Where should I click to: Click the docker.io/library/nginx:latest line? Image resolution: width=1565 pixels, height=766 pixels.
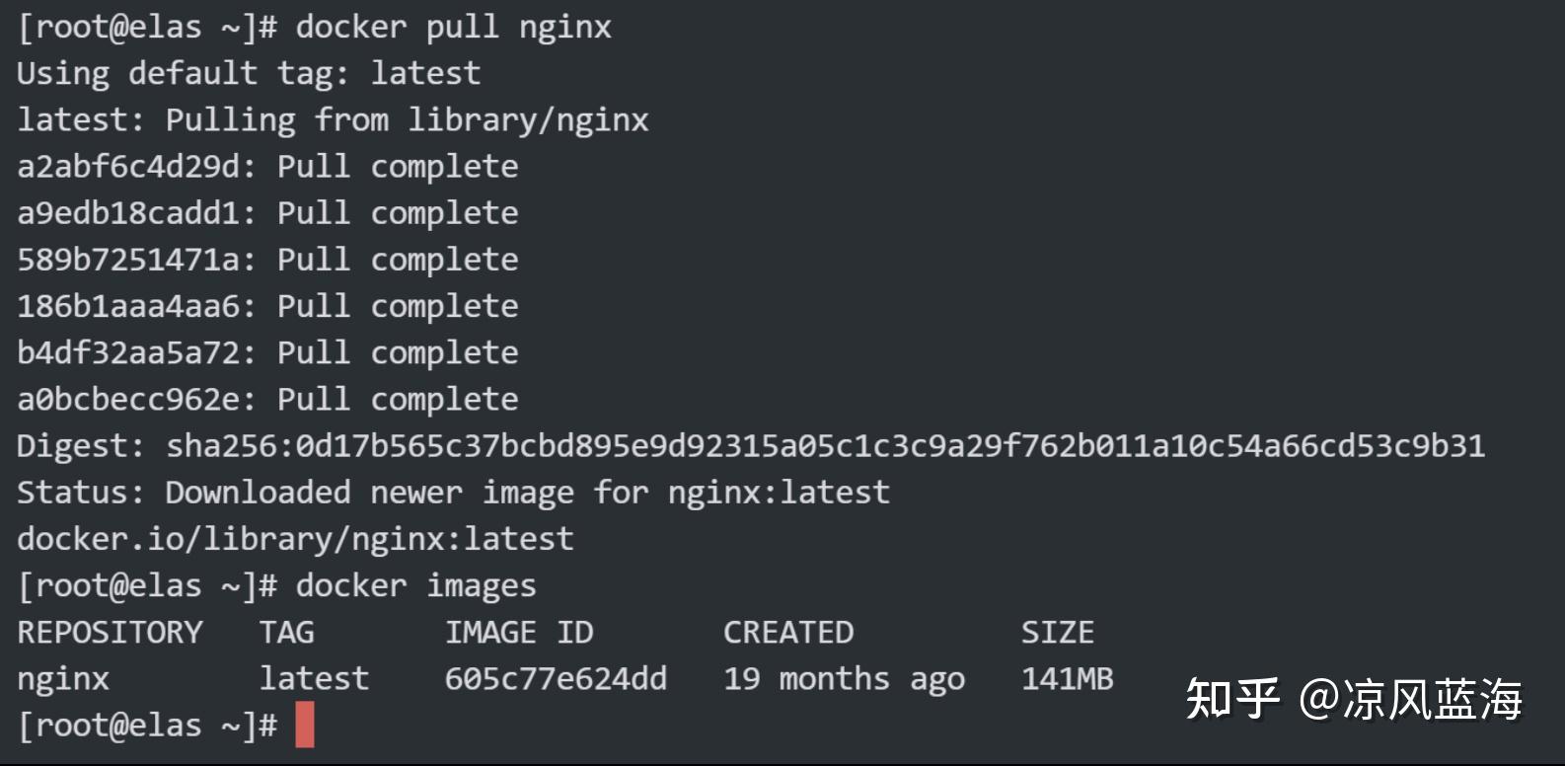(x=295, y=539)
